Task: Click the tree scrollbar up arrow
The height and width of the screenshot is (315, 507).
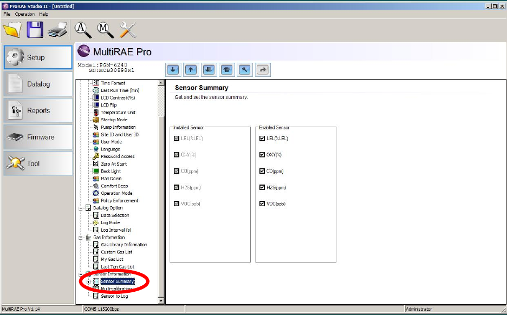Action: [161, 83]
